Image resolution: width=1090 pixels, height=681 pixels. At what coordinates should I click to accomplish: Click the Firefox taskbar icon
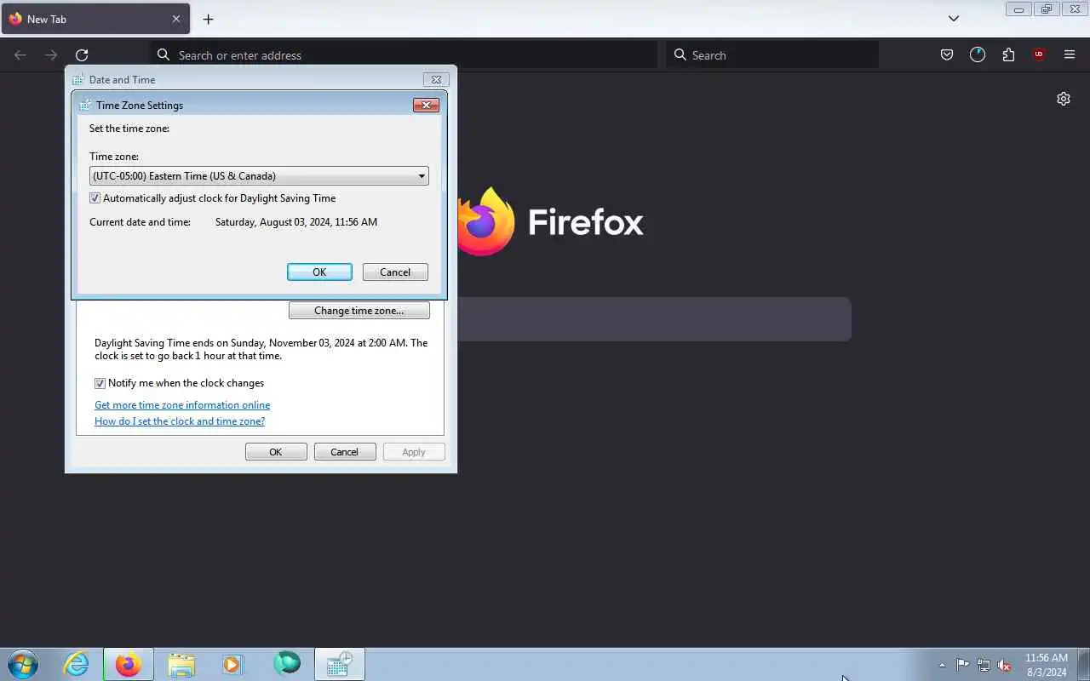(x=129, y=664)
